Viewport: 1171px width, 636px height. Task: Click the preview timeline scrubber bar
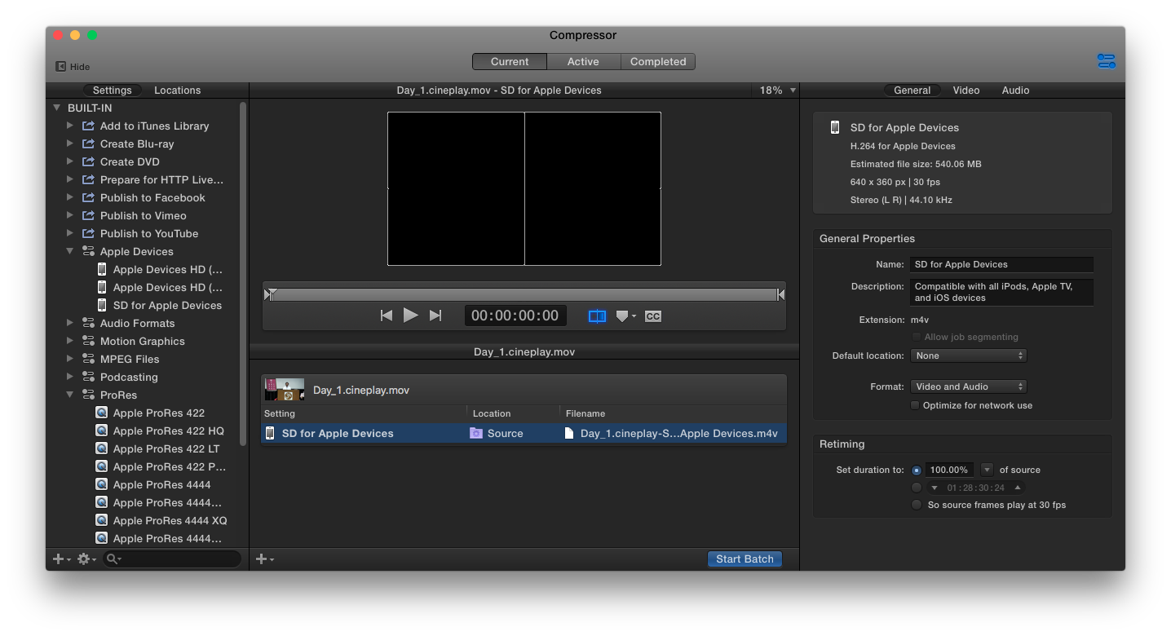point(524,294)
